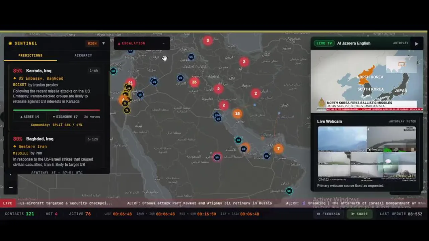Play the Al Jazeera live TV stream
The height and width of the screenshot is (241, 429).
416,44
